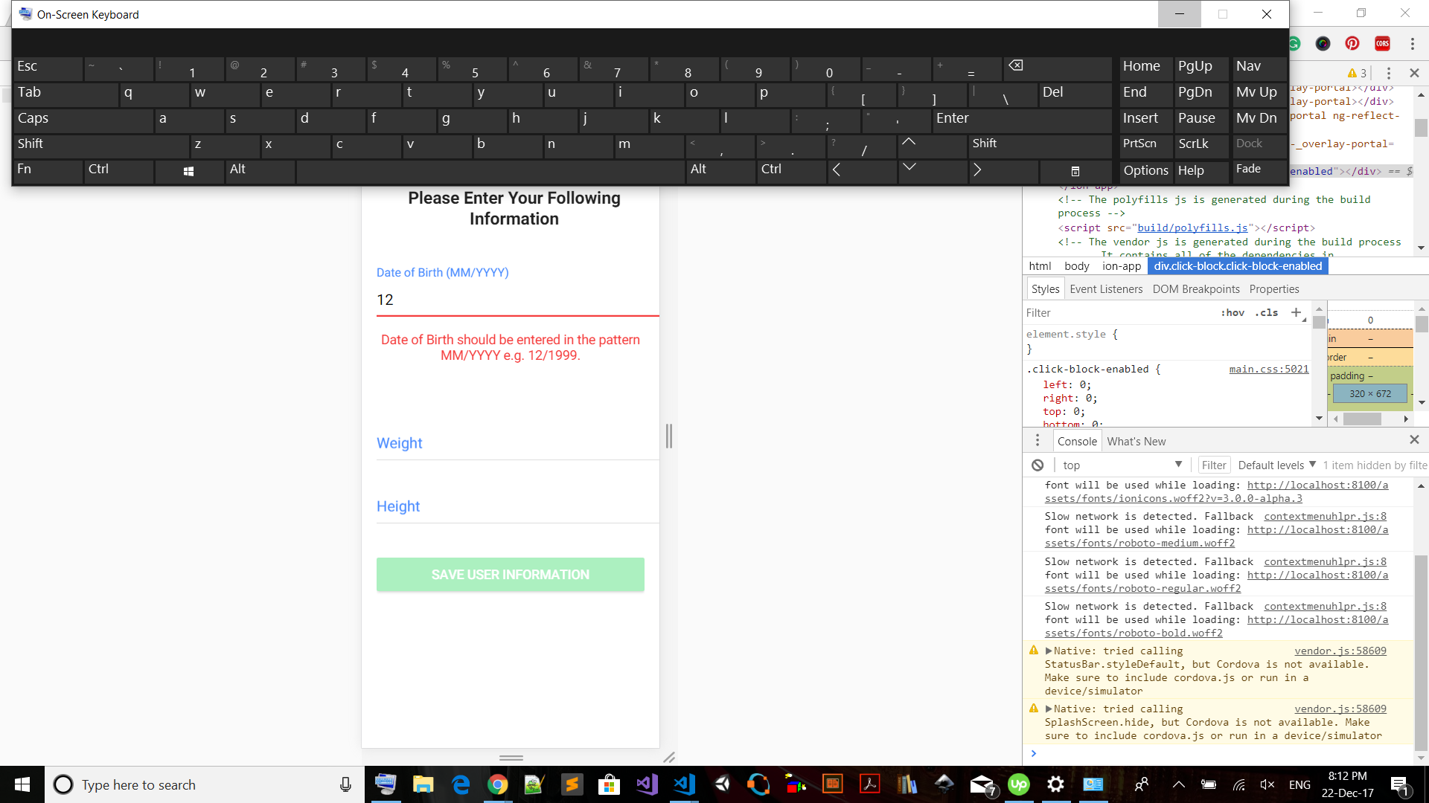Open the Default levels dropdown
The height and width of the screenshot is (803, 1429).
coord(1277,465)
